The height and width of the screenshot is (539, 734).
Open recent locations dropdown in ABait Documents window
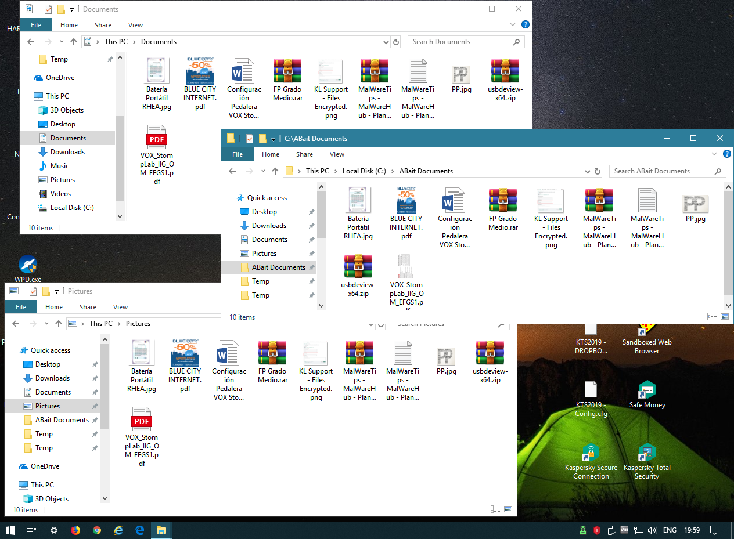click(x=262, y=171)
